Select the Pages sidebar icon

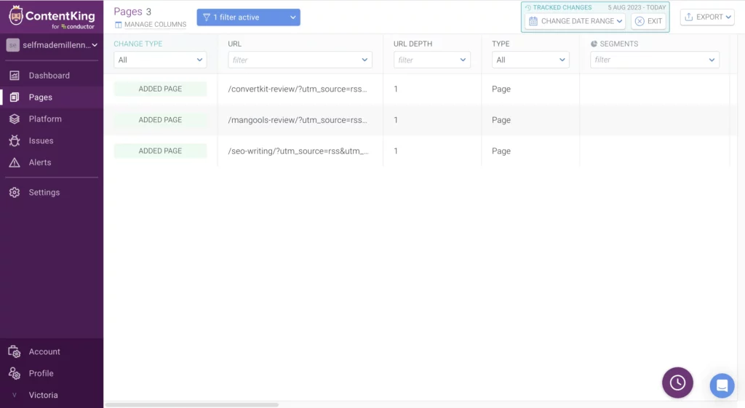tap(15, 97)
